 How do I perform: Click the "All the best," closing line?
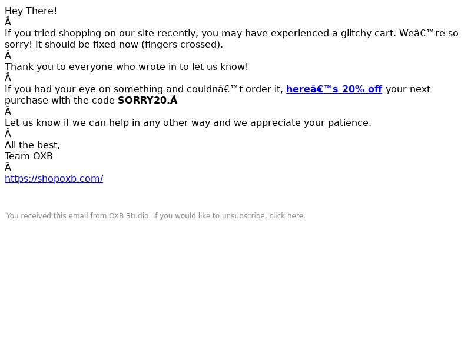tap(32, 145)
